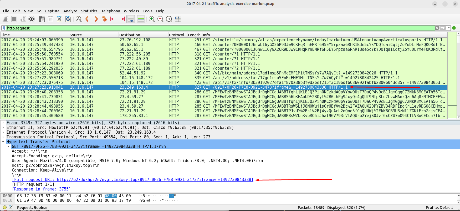
Task: Reset the text to normal size
Action: pyautogui.click(x=169, y=19)
